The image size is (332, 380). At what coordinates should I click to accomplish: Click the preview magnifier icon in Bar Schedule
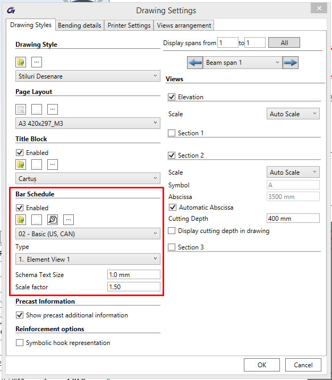pos(53,219)
